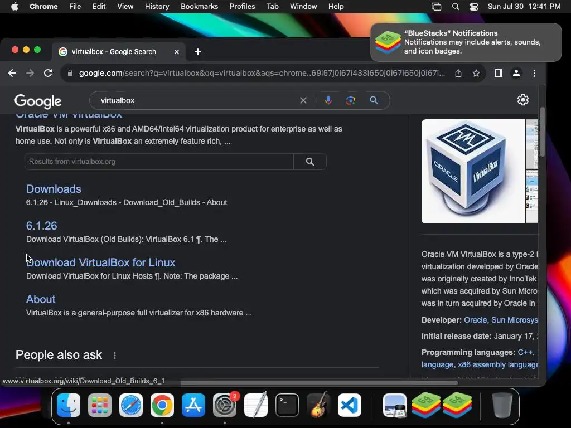Focus Results from virtualbox.org search field
The width and height of the screenshot is (571, 428).
pyautogui.click(x=159, y=162)
